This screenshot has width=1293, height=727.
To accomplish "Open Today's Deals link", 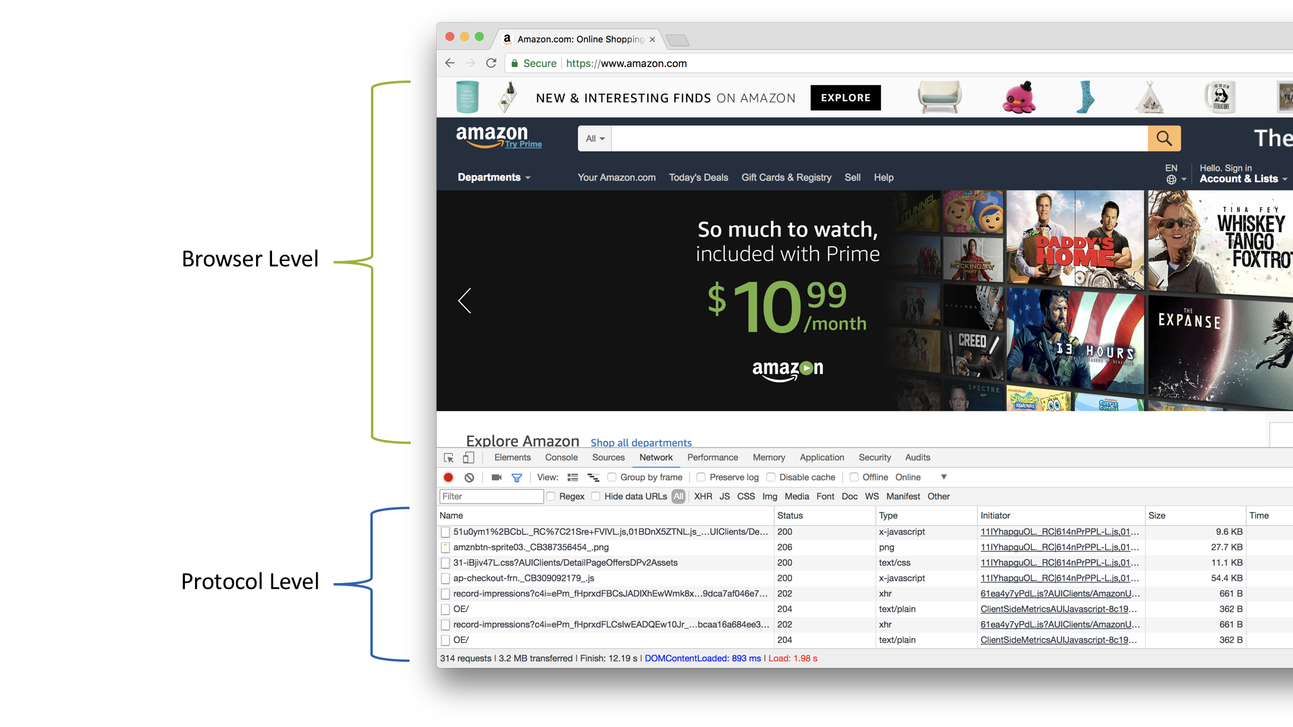I will (x=699, y=178).
